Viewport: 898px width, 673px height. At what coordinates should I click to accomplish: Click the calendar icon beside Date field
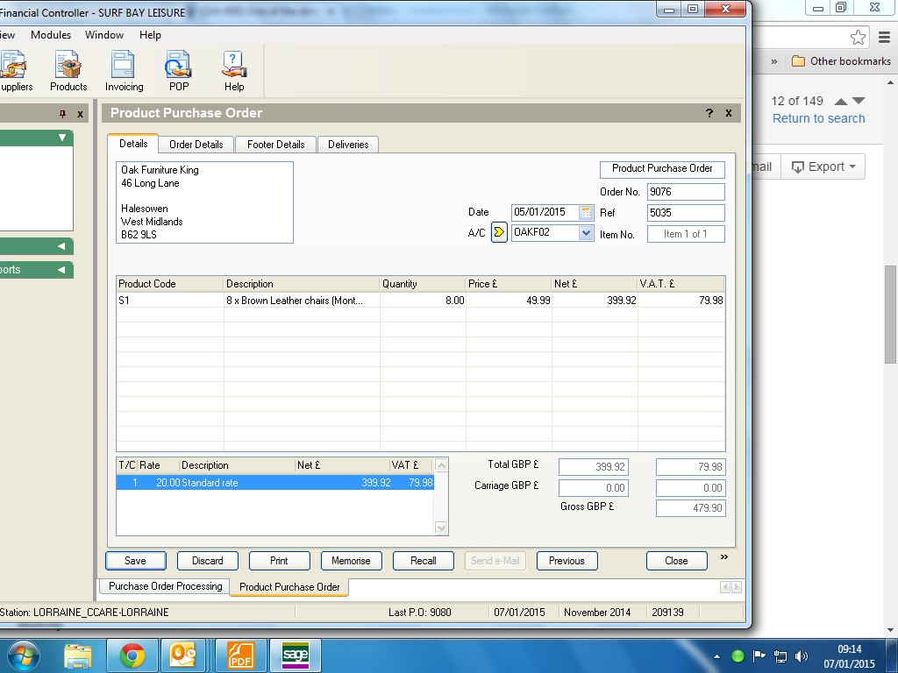click(x=587, y=212)
